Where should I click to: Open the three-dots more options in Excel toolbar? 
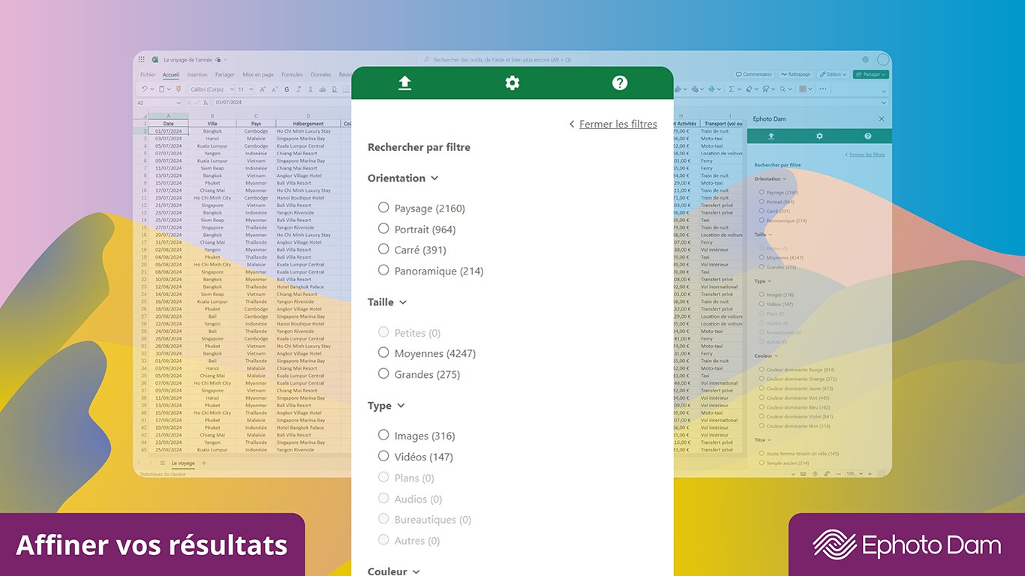tap(823, 88)
